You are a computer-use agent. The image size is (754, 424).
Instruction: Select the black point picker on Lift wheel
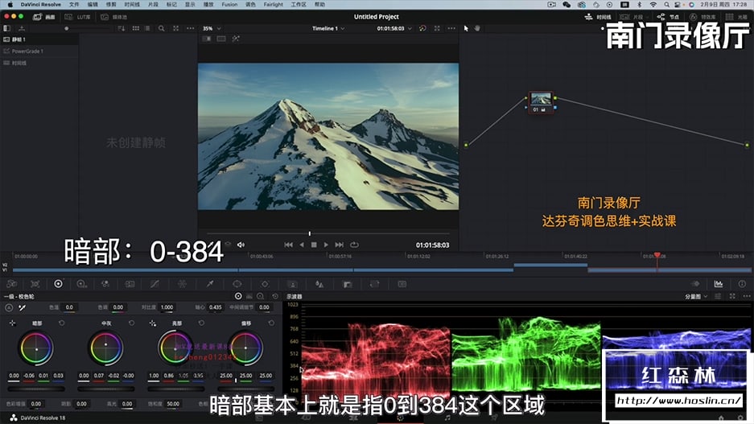[13, 323]
